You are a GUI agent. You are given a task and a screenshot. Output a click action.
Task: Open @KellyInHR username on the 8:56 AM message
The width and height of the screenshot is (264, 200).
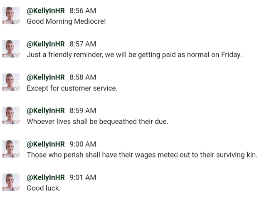pyautogui.click(x=46, y=11)
